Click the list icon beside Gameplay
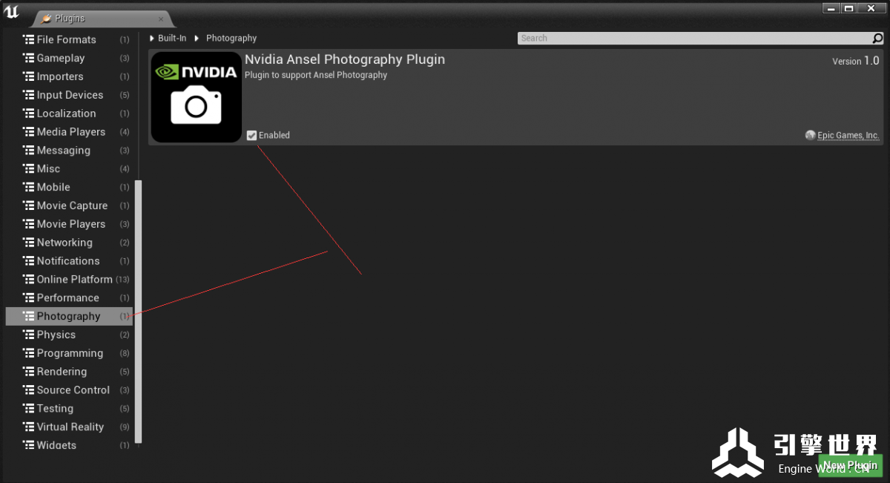The width and height of the screenshot is (890, 483). (x=29, y=58)
